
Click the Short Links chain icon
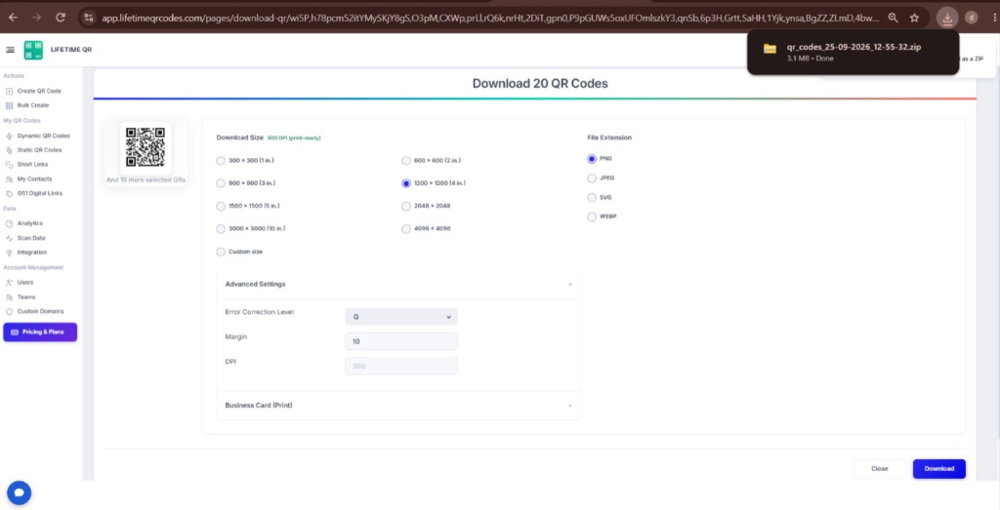click(x=9, y=165)
